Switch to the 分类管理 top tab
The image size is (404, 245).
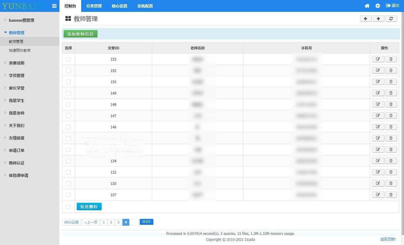pyautogui.click(x=94, y=6)
